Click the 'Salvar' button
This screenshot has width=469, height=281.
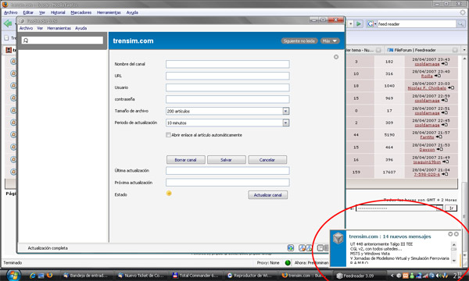(x=226, y=160)
